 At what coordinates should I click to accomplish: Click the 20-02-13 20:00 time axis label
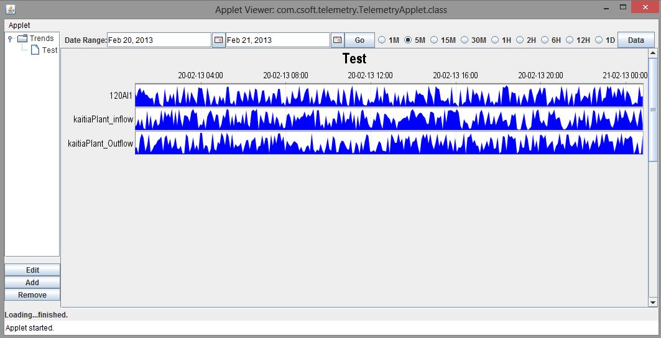coord(540,75)
